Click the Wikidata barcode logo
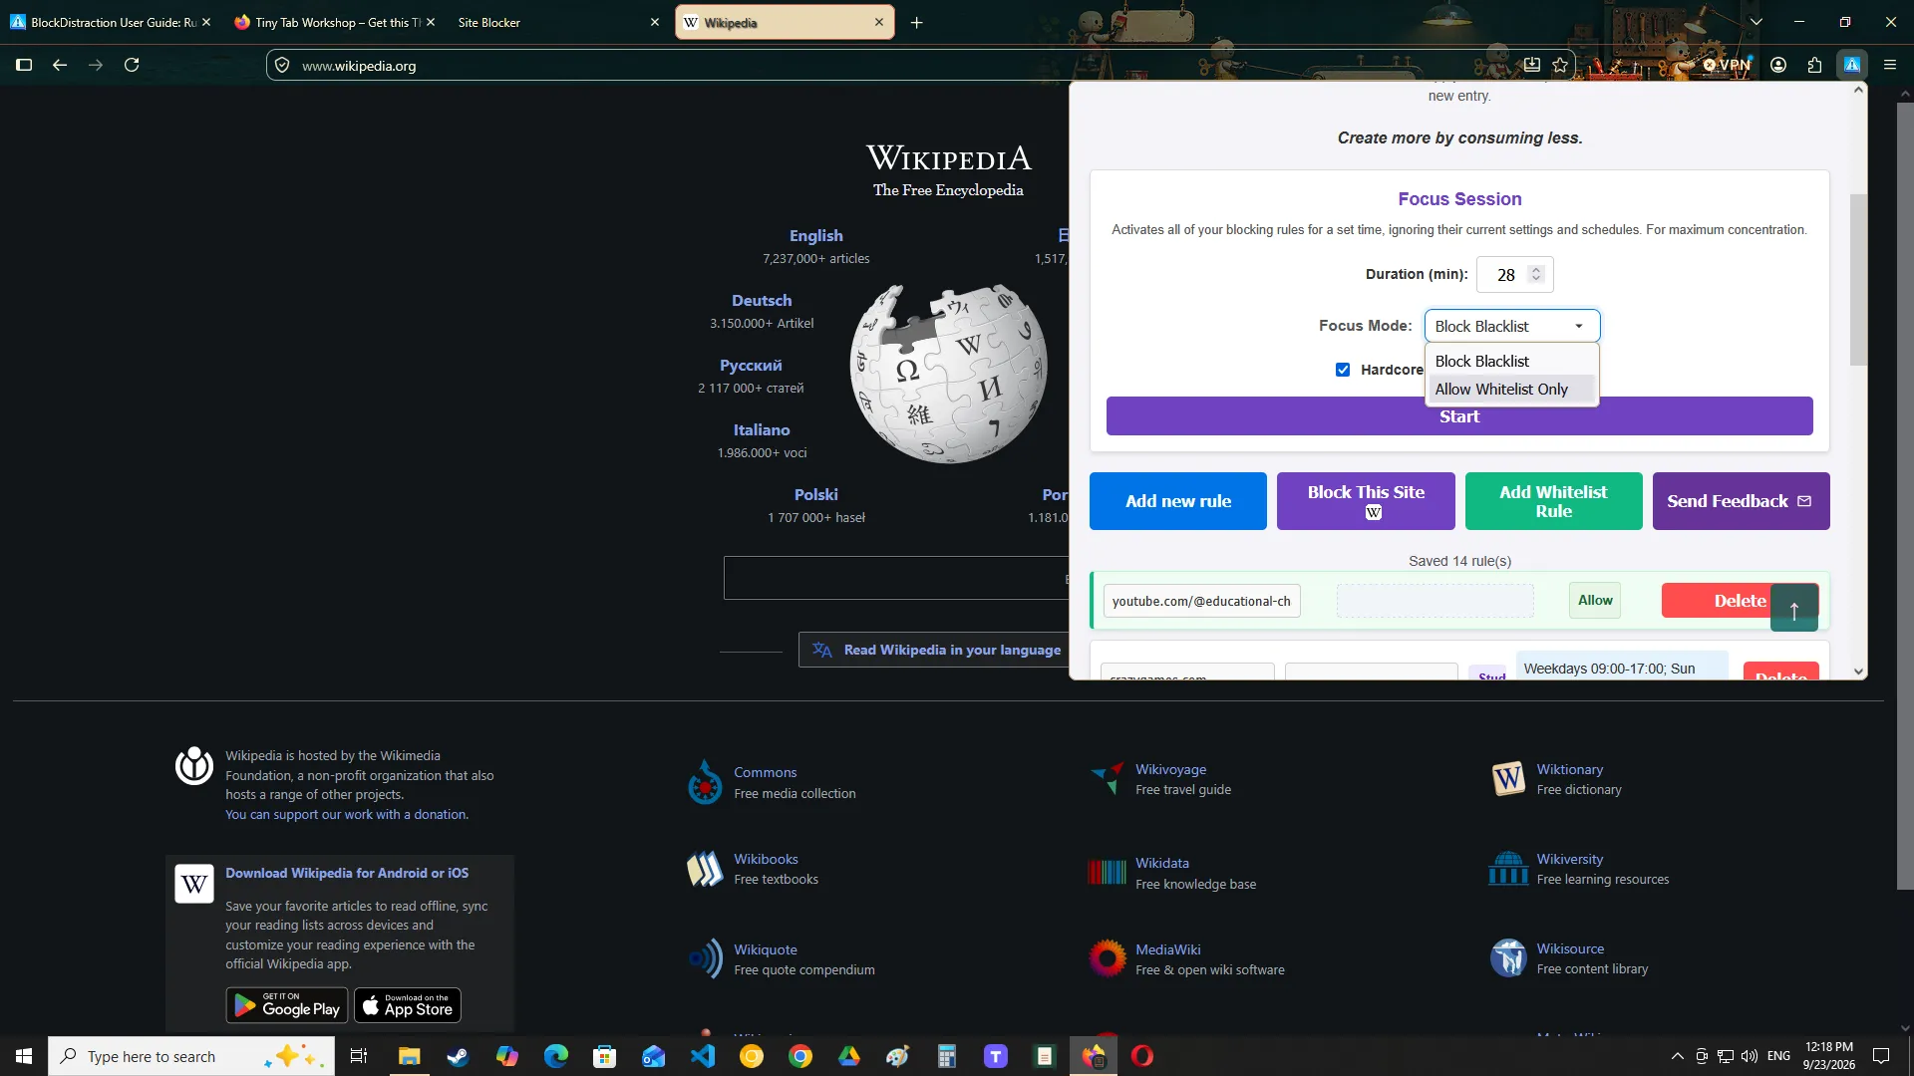 click(x=1107, y=872)
